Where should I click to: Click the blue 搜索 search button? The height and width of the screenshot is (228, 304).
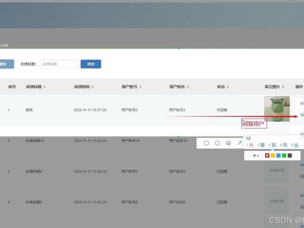tap(91, 64)
